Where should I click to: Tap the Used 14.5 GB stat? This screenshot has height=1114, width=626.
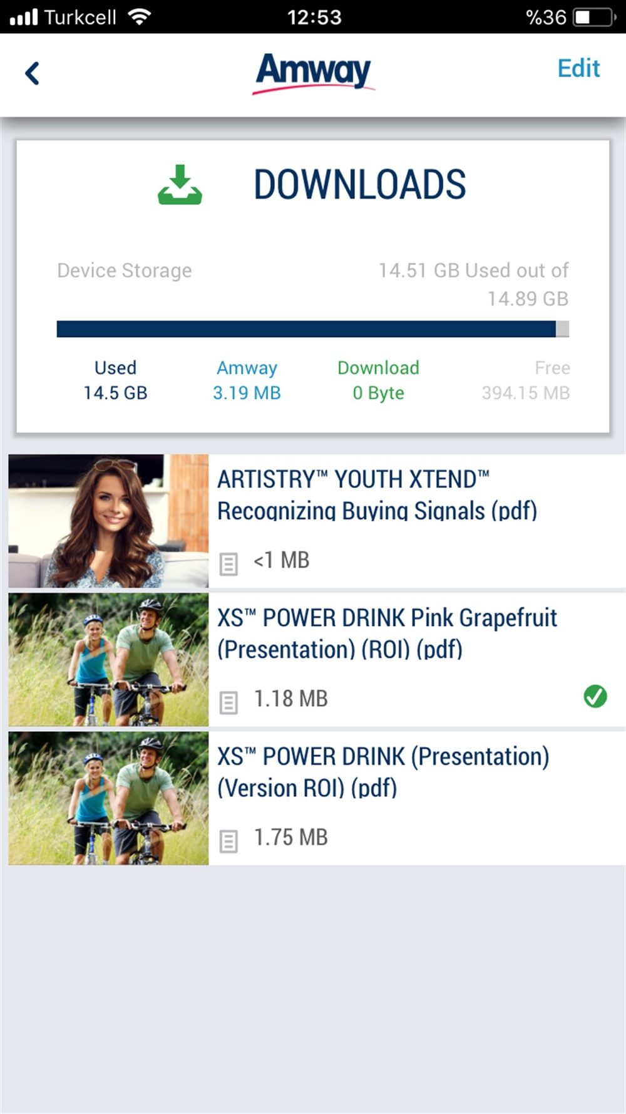pos(115,380)
